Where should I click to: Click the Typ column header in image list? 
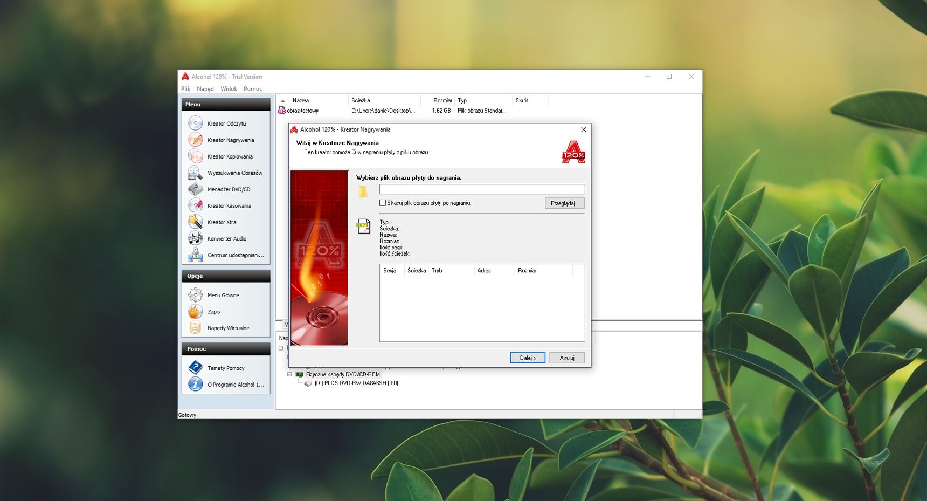click(x=483, y=100)
